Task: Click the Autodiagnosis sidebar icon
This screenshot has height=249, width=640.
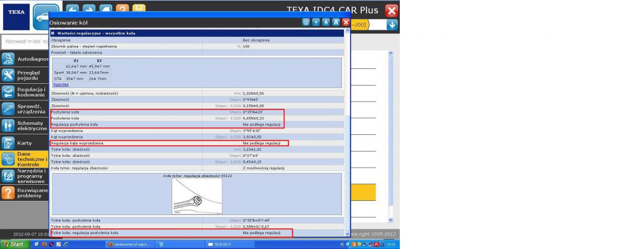Action: pos(8,59)
